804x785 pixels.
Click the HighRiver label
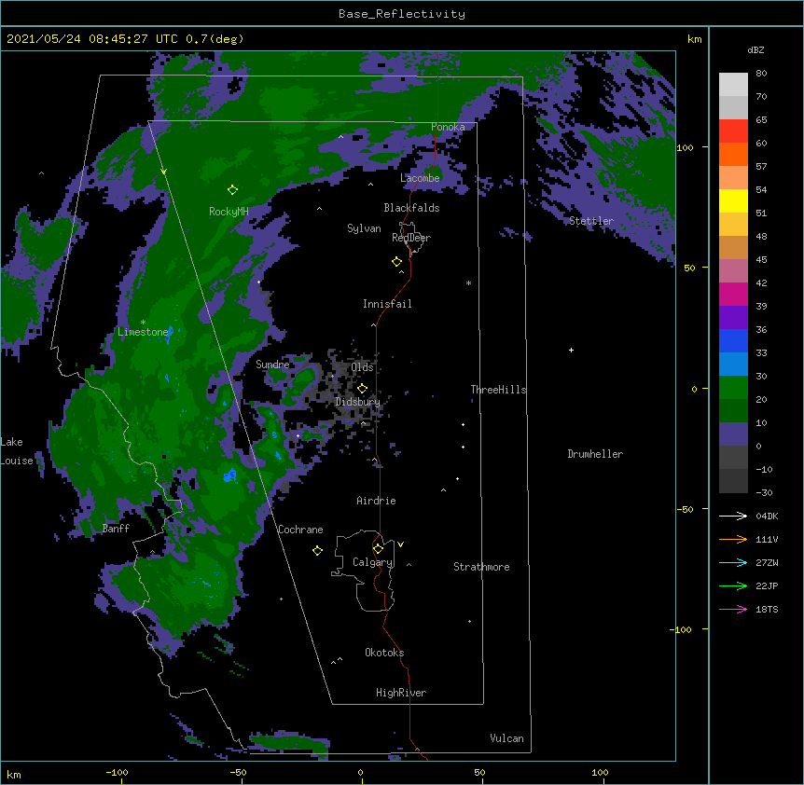point(401,693)
